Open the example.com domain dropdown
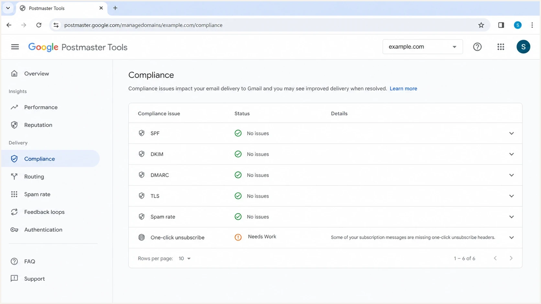Image resolution: width=541 pixels, height=304 pixels. pyautogui.click(x=423, y=47)
